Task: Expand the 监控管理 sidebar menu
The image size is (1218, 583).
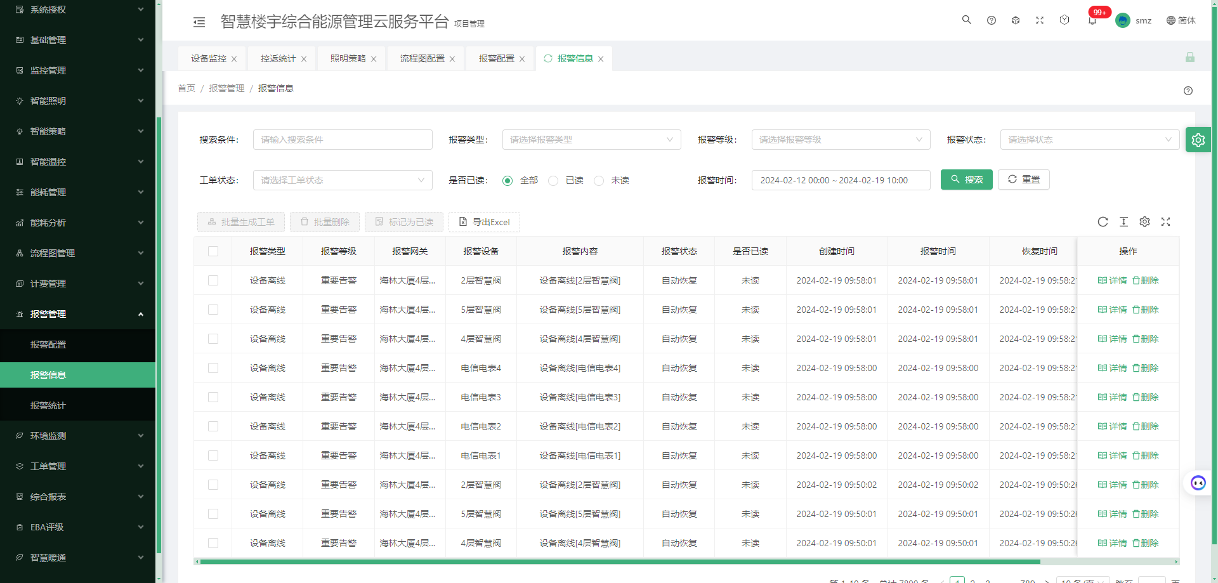Action: pyautogui.click(x=77, y=70)
